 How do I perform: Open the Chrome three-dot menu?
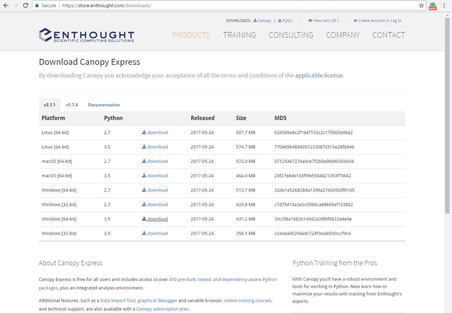coord(444,5)
